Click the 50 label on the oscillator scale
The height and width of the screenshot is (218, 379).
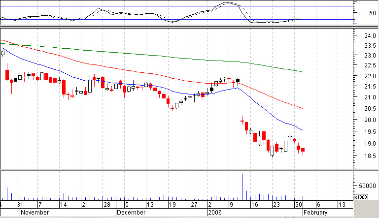(x=373, y=13)
